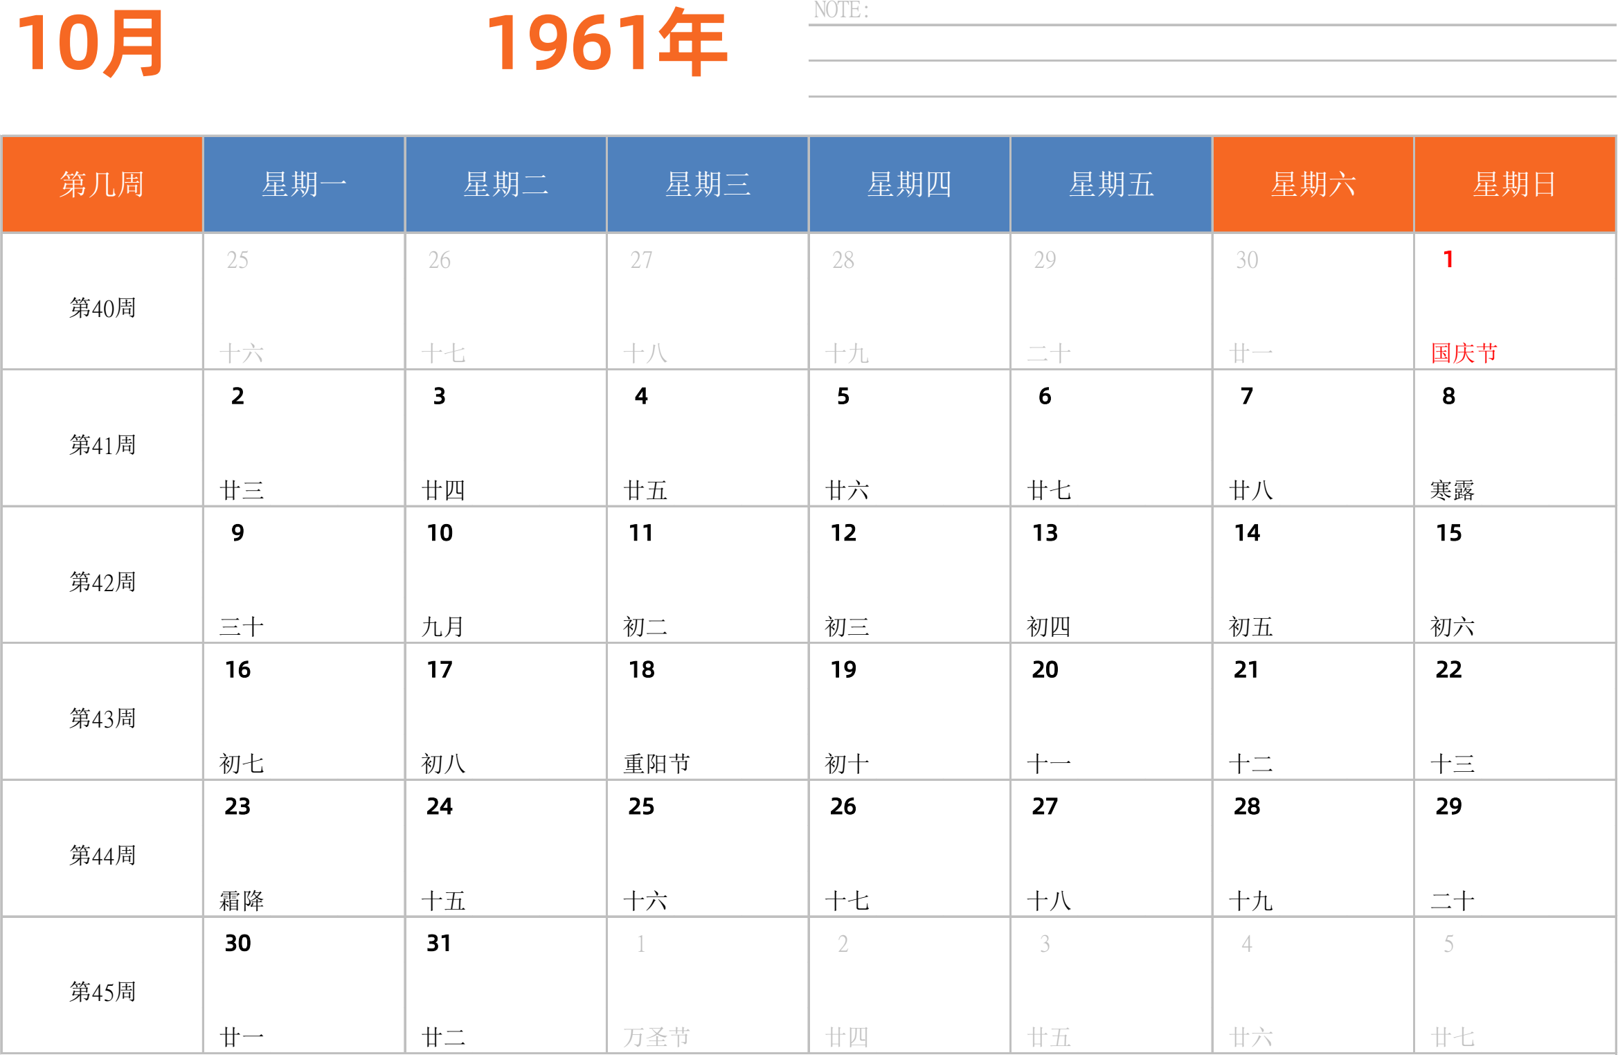Select the 星期四 column header
The height and width of the screenshot is (1055, 1618).
tap(910, 184)
